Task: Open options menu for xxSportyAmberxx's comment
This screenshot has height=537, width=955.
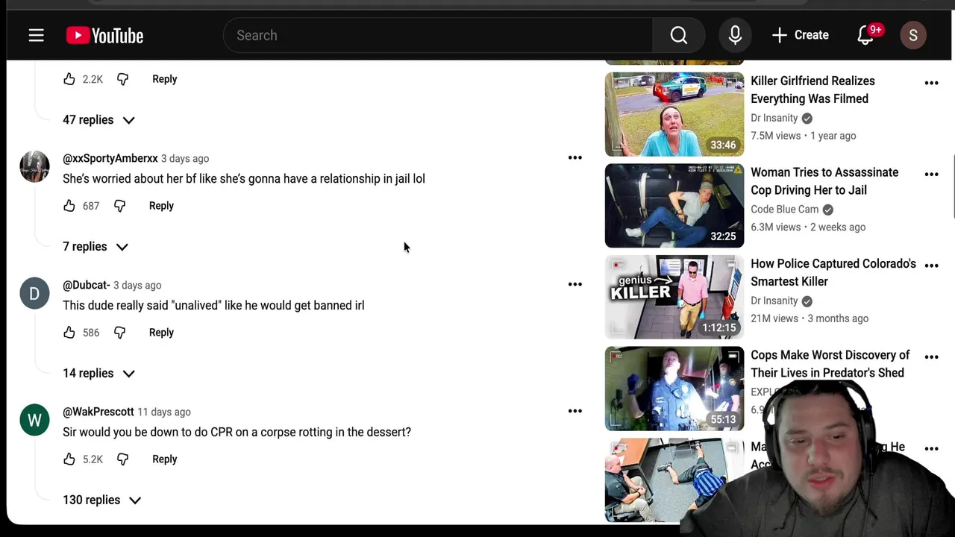Action: (574, 157)
